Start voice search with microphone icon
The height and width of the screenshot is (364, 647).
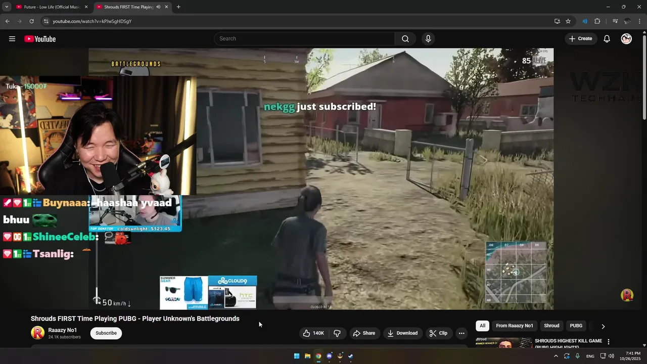428,39
